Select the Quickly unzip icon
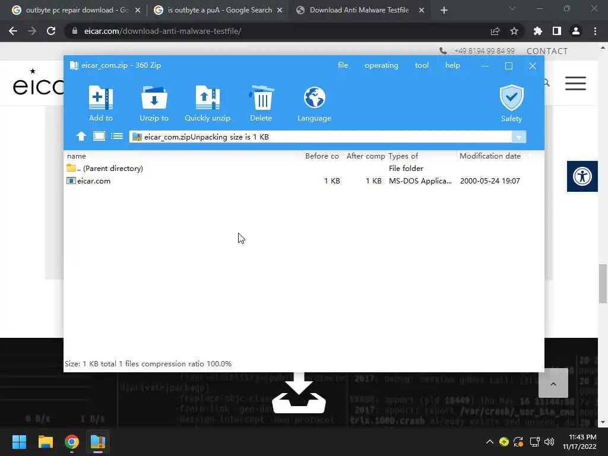The height and width of the screenshot is (456, 608). point(207,98)
